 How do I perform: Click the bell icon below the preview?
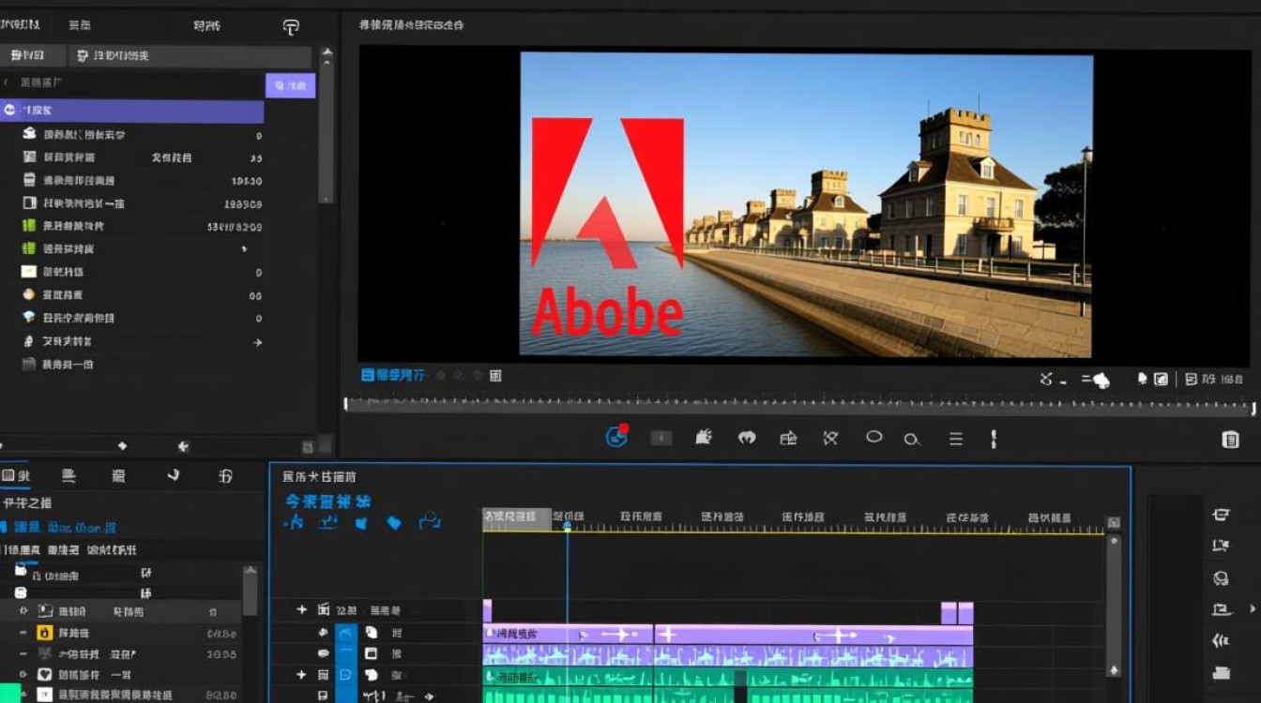1142,379
